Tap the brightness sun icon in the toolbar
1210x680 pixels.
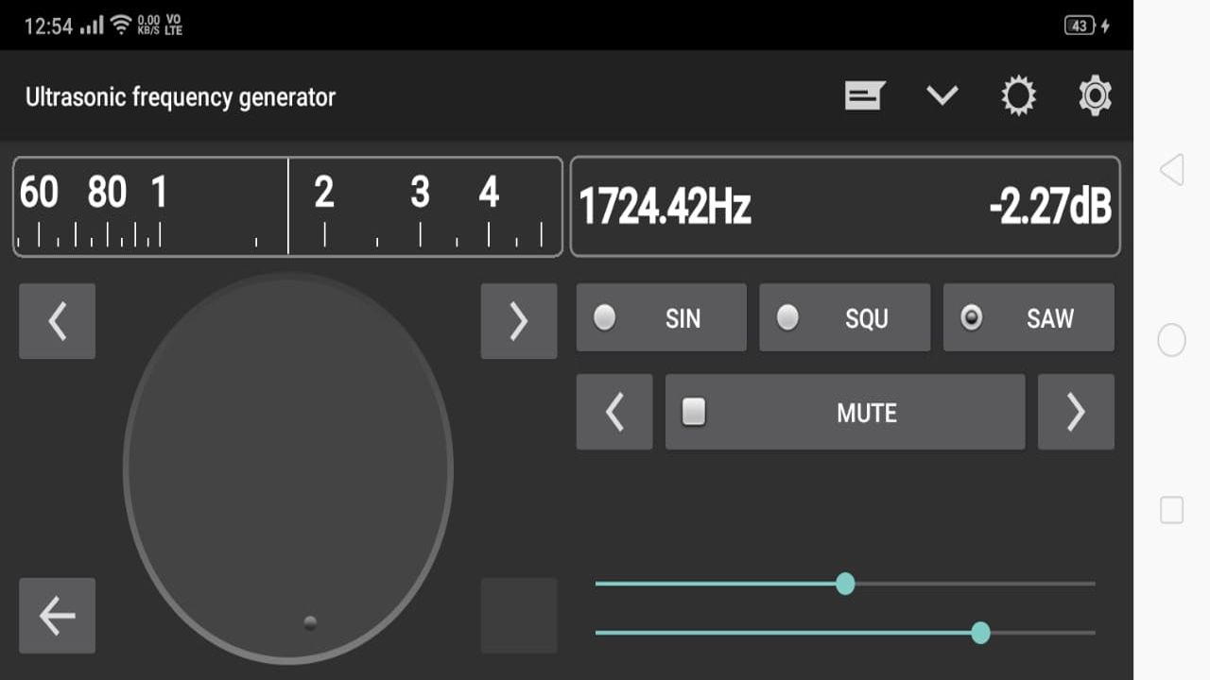pos(1018,96)
